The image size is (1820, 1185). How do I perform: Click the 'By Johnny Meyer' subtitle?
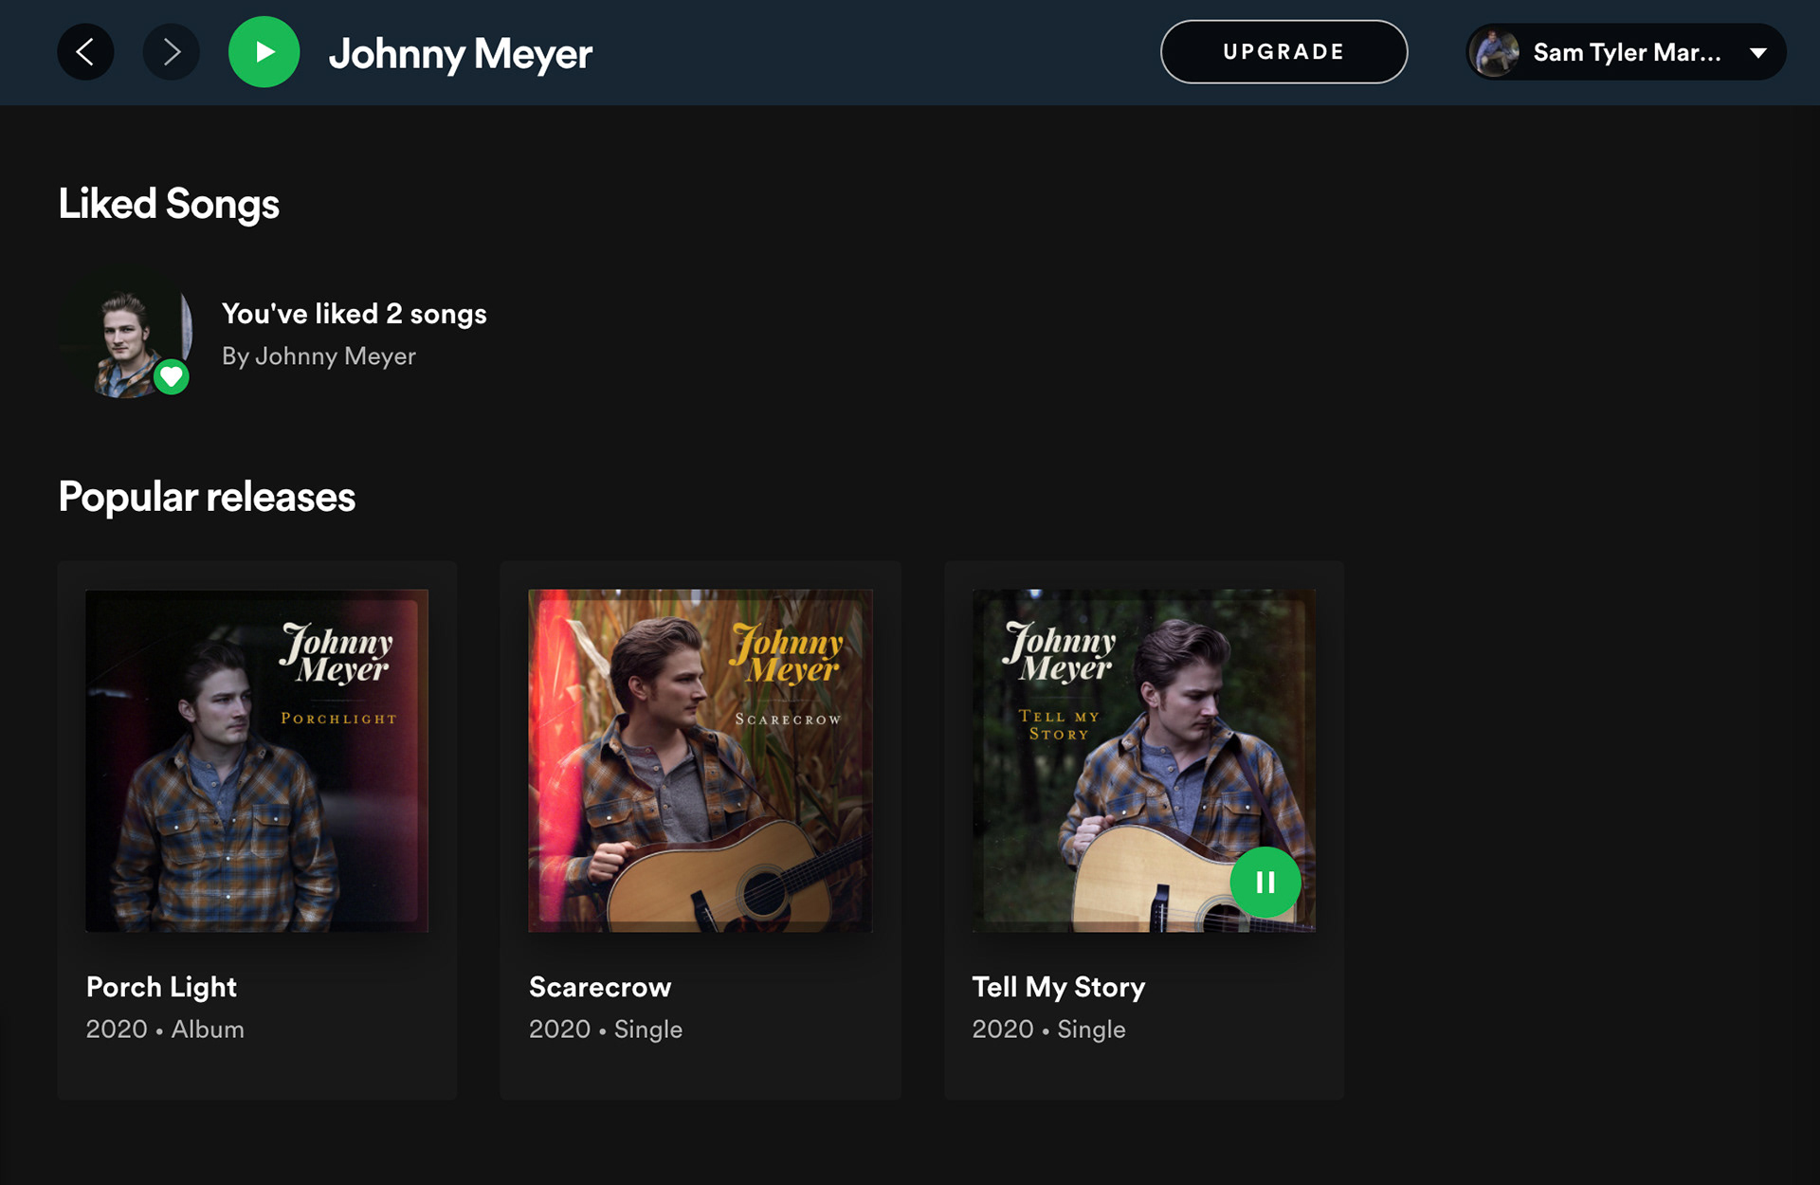(318, 356)
